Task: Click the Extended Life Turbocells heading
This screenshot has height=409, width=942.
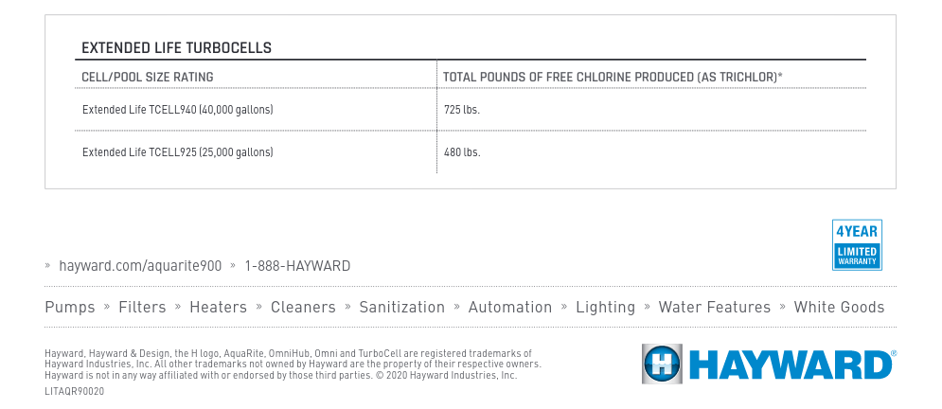Action: click(x=177, y=48)
